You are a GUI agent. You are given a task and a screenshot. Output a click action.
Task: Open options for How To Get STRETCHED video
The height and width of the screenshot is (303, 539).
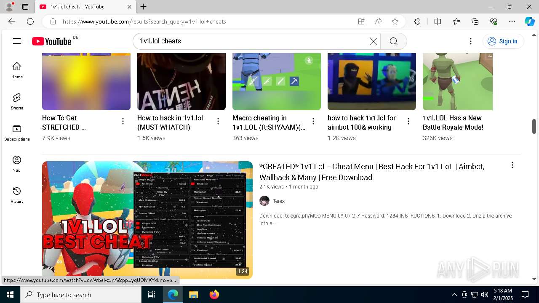point(123,122)
